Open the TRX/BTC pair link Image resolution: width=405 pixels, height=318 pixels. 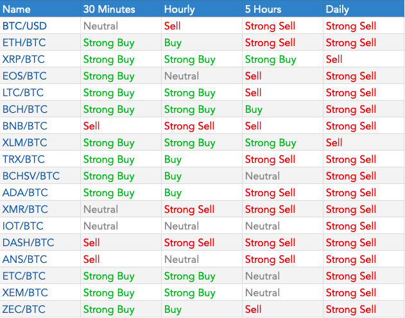(x=23, y=160)
